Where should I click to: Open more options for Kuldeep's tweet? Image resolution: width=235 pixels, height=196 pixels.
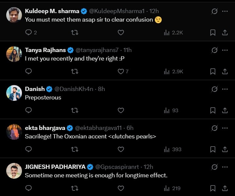(x=225, y=11)
